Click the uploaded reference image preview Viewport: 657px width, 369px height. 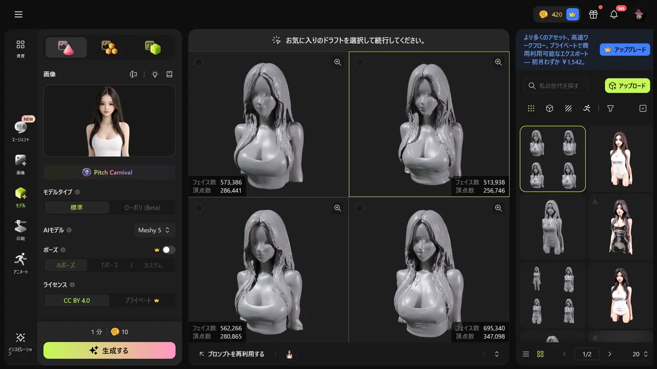109,121
